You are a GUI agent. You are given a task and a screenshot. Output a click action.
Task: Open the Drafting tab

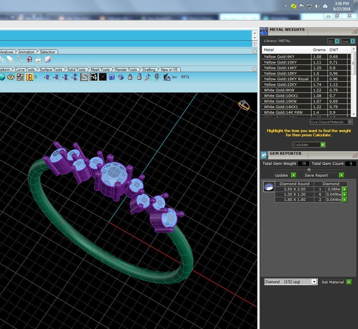[149, 69]
